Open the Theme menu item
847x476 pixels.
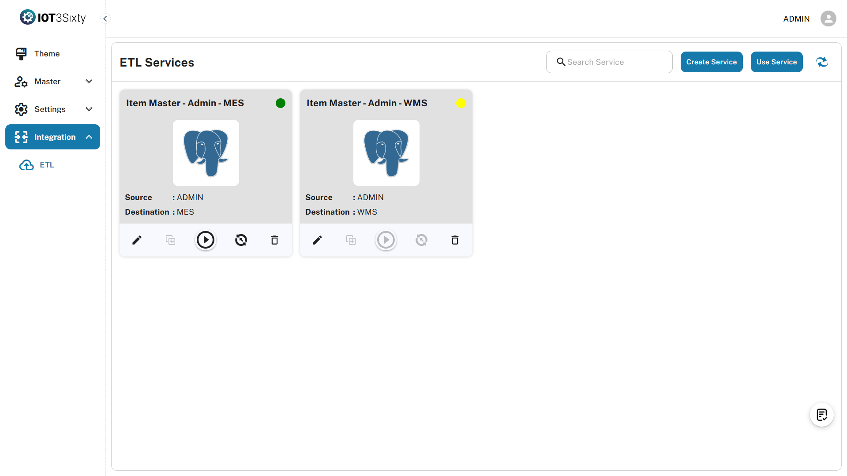pyautogui.click(x=47, y=54)
